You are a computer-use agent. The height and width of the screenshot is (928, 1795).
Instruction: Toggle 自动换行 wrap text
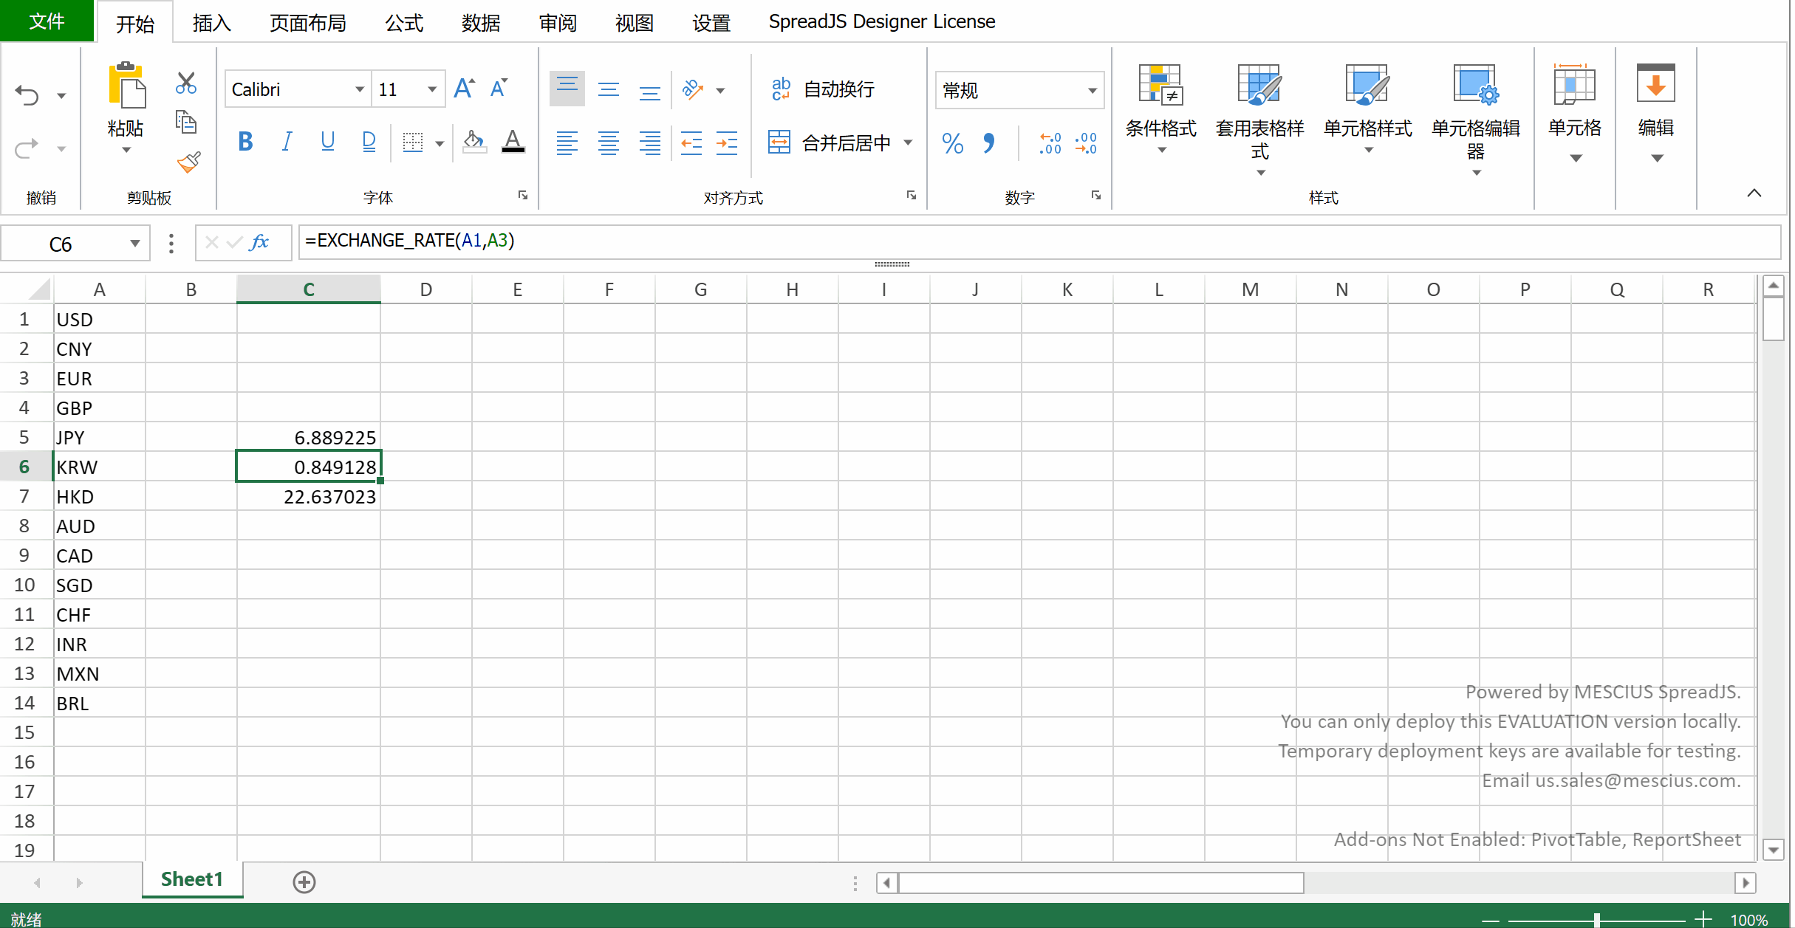pos(822,89)
